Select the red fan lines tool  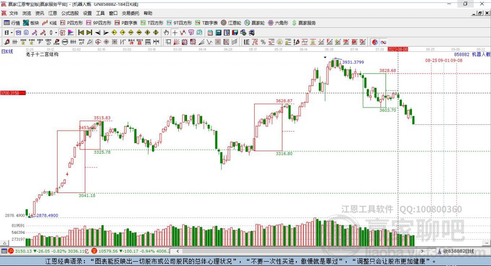[x=176, y=42]
